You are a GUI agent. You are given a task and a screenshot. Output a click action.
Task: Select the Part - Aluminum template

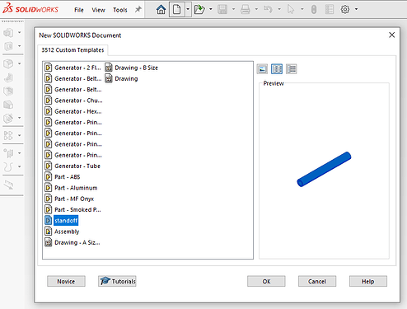(x=71, y=188)
